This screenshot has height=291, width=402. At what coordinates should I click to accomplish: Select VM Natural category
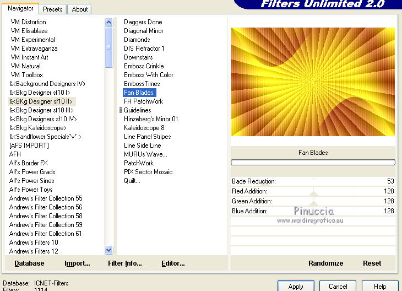[x=26, y=66]
